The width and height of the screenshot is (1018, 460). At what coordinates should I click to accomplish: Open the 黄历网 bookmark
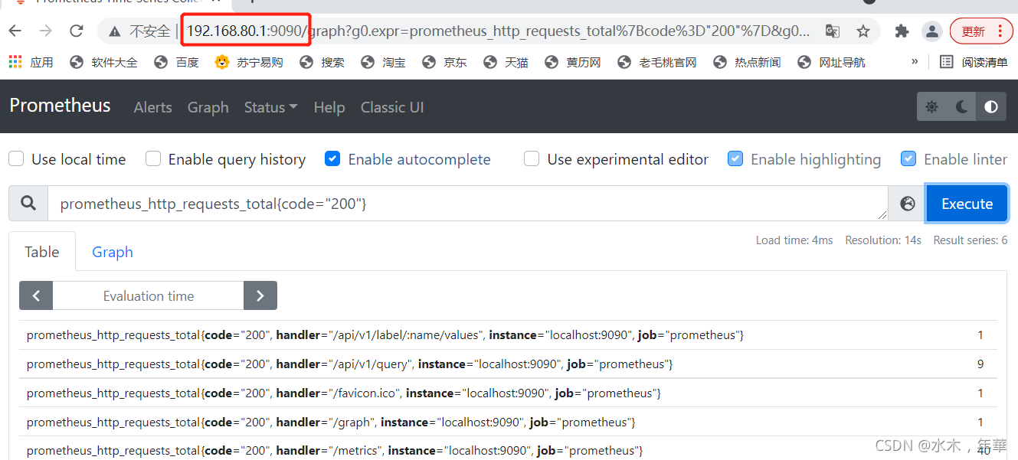click(573, 62)
